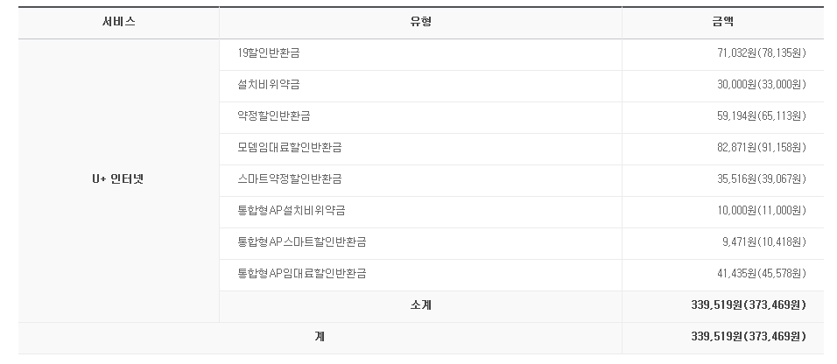Click the 통합형AP설치비위약금 row label
This screenshot has height=364, width=837.
coord(292,210)
